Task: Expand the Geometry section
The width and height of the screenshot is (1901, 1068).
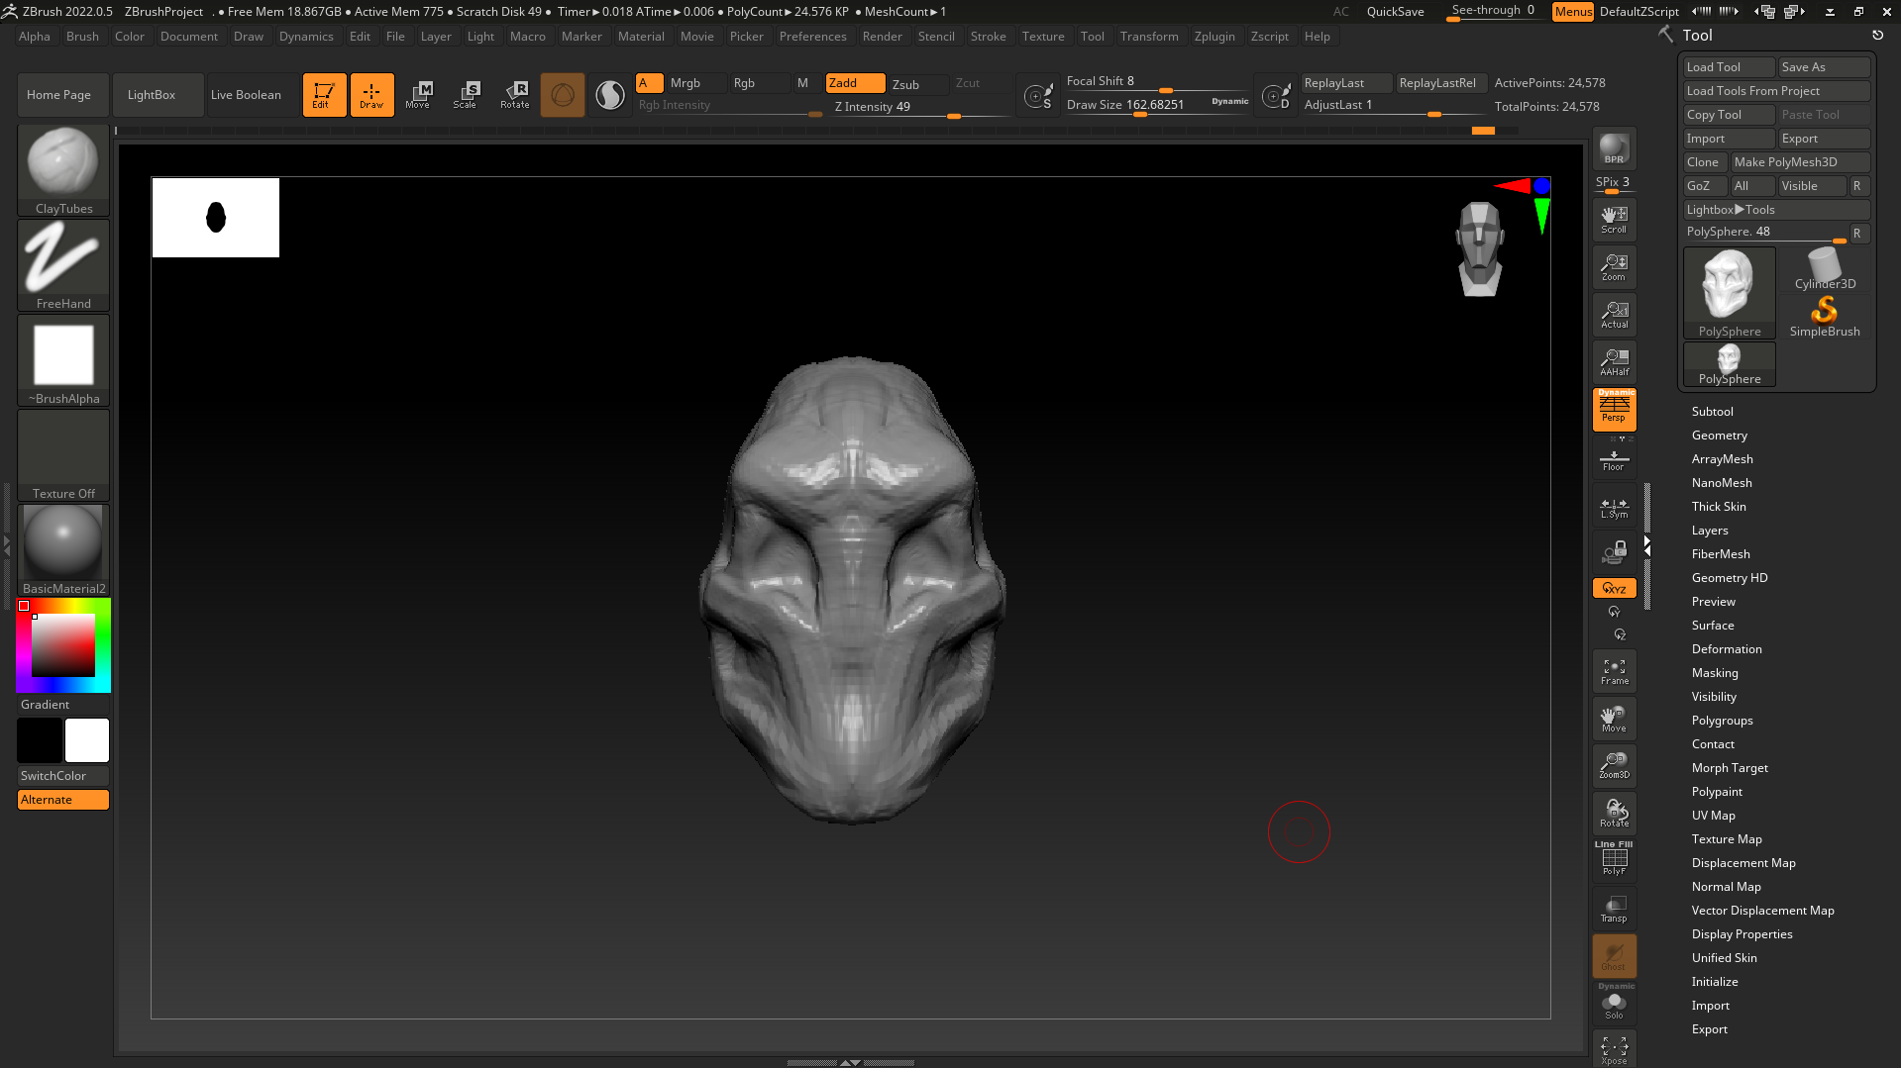Action: tap(1719, 436)
